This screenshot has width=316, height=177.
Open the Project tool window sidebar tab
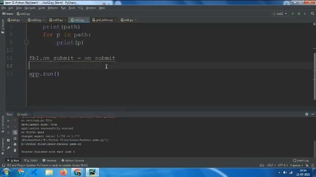click(2, 27)
